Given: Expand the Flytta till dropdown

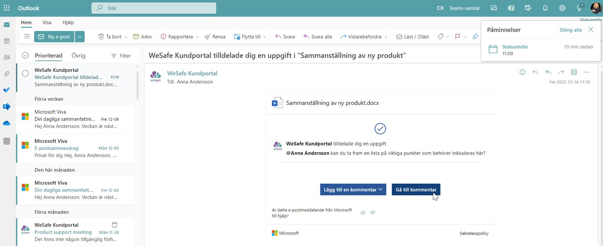Looking at the screenshot, I should [265, 37].
